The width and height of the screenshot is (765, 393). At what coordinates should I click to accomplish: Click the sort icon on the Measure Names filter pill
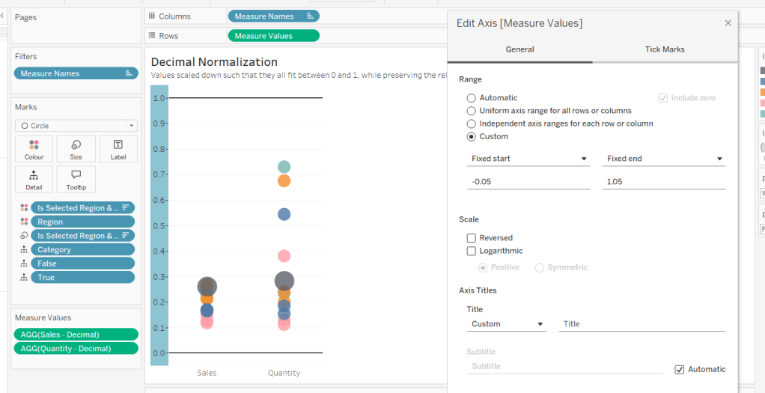pos(129,73)
